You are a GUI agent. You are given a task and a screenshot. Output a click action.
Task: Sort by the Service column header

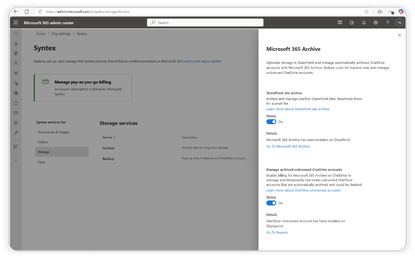(109, 138)
